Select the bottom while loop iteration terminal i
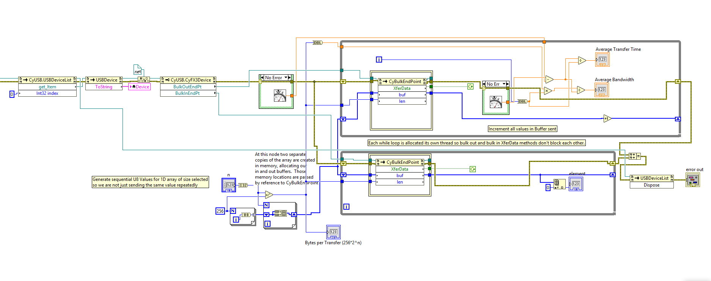Viewport: 711px width, 281px height. (346, 207)
